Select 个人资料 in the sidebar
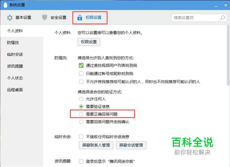The width and height of the screenshot is (230, 167). (x=22, y=31)
